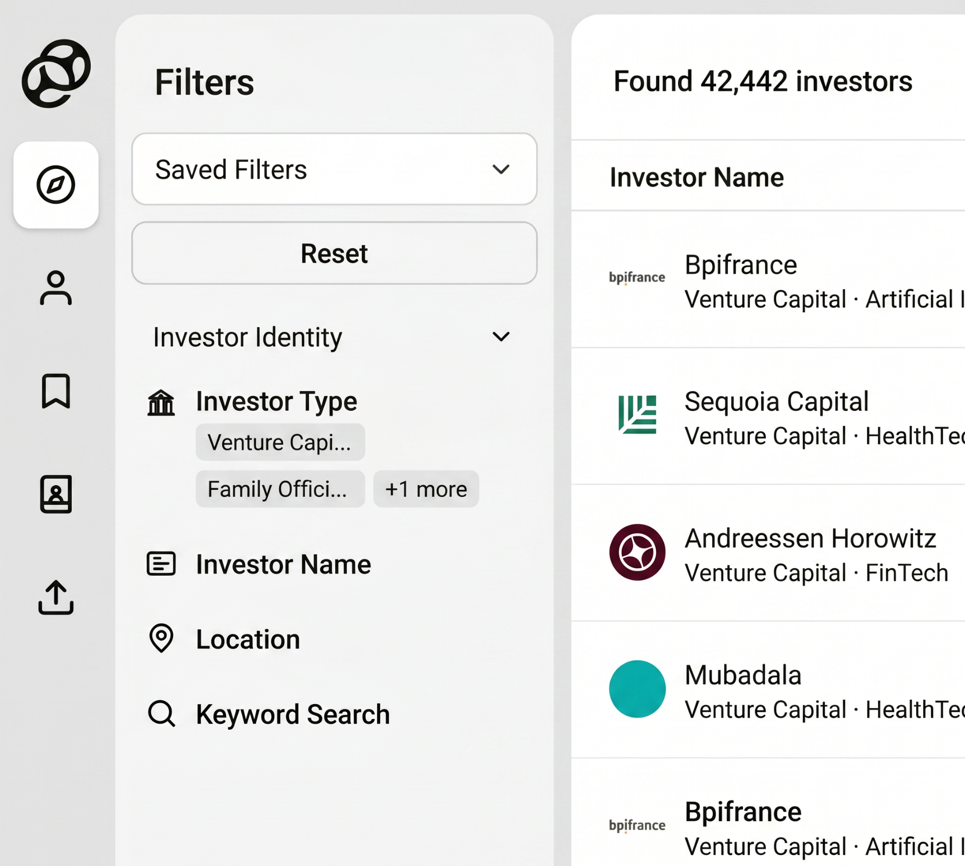Open the contact book icon in sidebar
The width and height of the screenshot is (965, 866).
tap(56, 494)
